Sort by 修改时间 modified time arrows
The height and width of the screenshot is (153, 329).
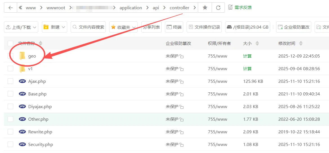(301, 44)
